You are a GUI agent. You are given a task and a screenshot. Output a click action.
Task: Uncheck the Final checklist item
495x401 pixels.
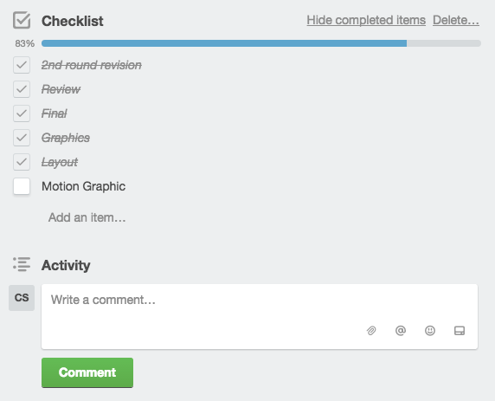(22, 113)
